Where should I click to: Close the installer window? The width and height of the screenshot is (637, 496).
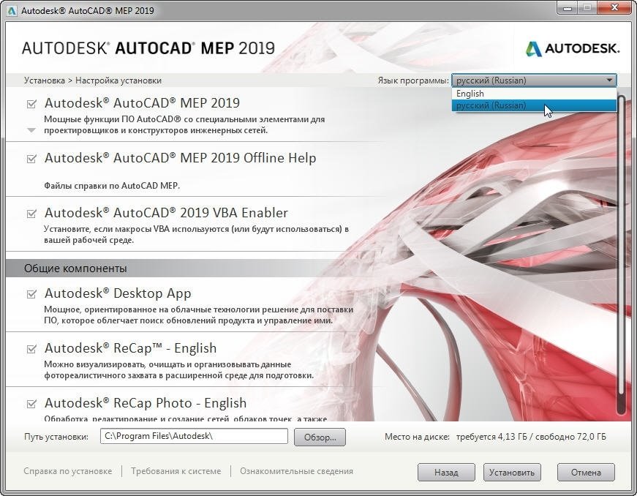pos(614,8)
